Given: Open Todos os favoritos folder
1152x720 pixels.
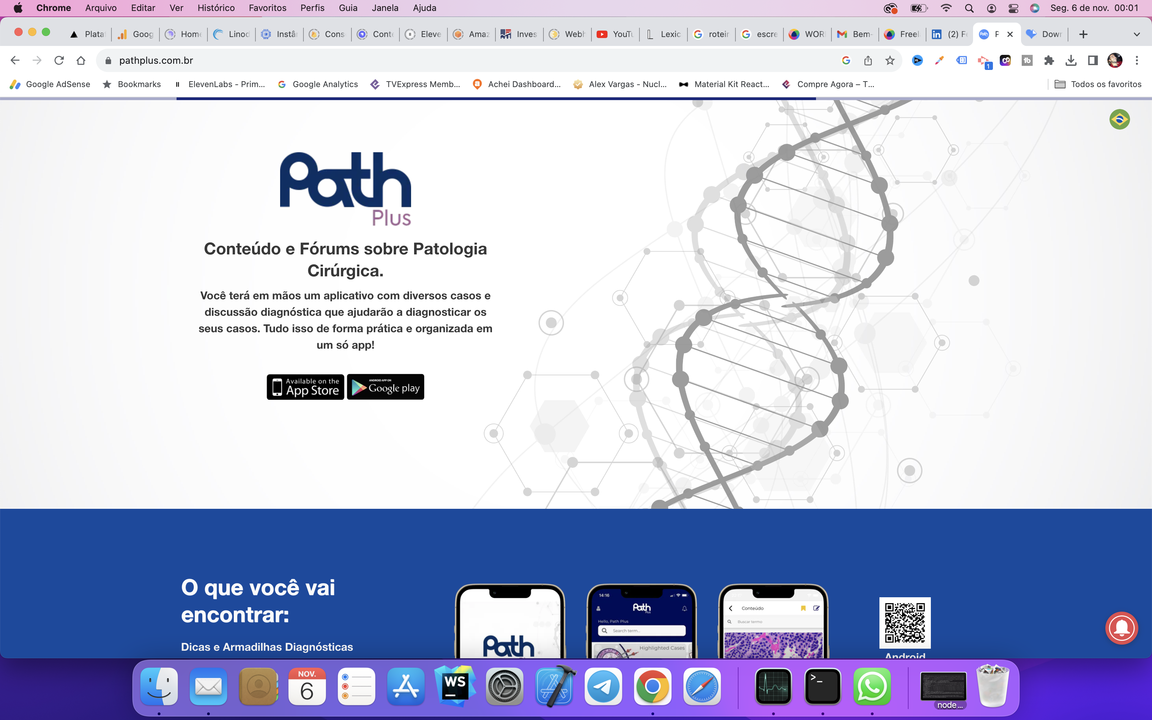Looking at the screenshot, I should [x=1098, y=84].
